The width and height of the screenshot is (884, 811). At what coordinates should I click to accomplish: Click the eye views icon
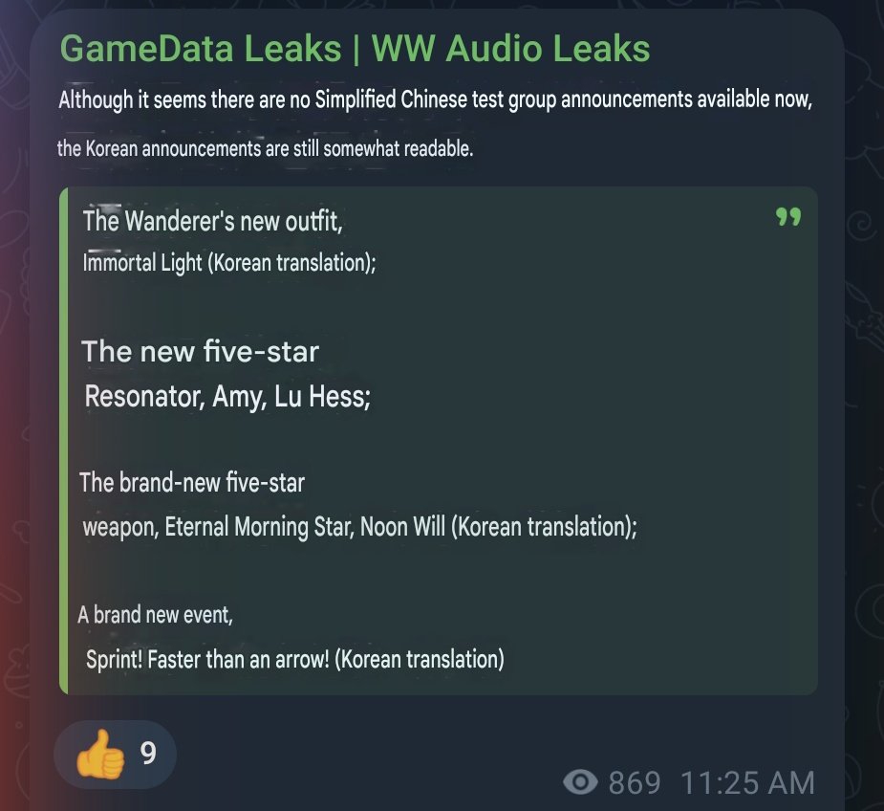click(x=580, y=782)
